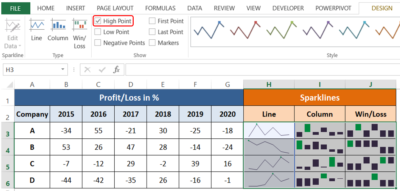Enable the Low Point checkbox
The image size is (400, 191).
(x=97, y=32)
